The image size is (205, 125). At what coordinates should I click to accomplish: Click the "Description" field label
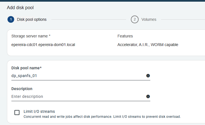pos(22,89)
